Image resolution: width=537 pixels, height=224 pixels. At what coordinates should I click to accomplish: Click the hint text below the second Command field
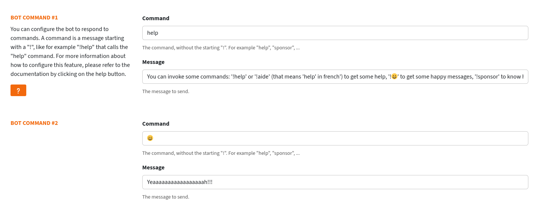[x=221, y=153]
